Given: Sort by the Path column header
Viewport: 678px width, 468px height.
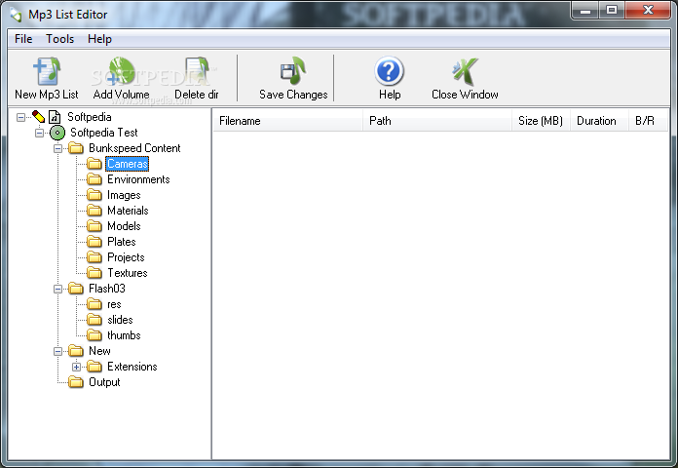Looking at the screenshot, I should point(437,121).
